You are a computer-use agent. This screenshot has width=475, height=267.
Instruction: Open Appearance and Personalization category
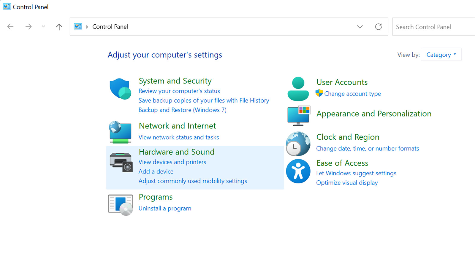(374, 114)
